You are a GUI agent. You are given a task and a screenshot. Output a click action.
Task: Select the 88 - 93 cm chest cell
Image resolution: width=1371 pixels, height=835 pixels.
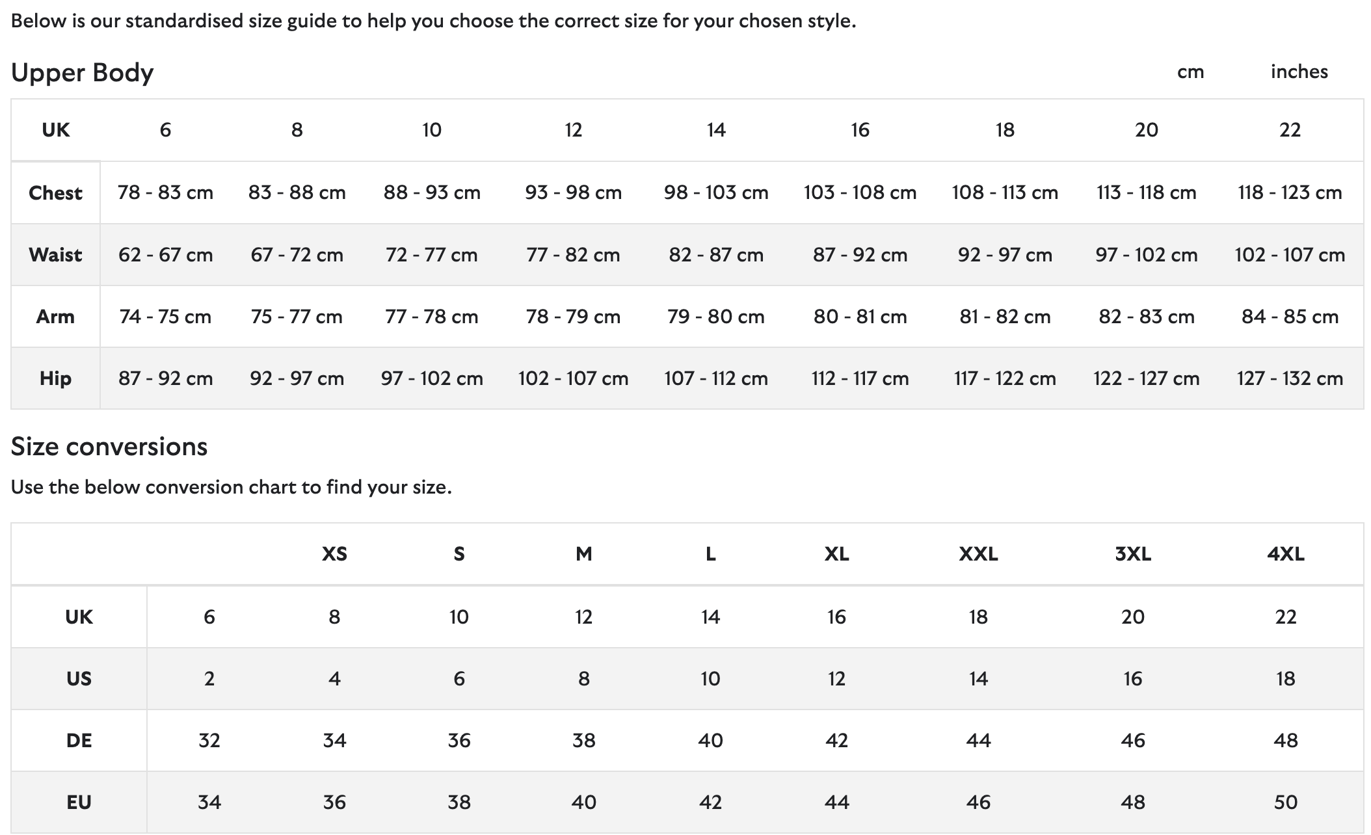click(432, 192)
